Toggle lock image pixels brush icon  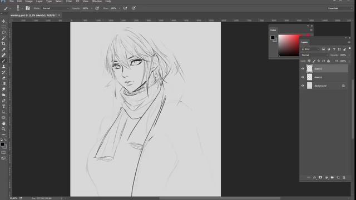(314, 61)
